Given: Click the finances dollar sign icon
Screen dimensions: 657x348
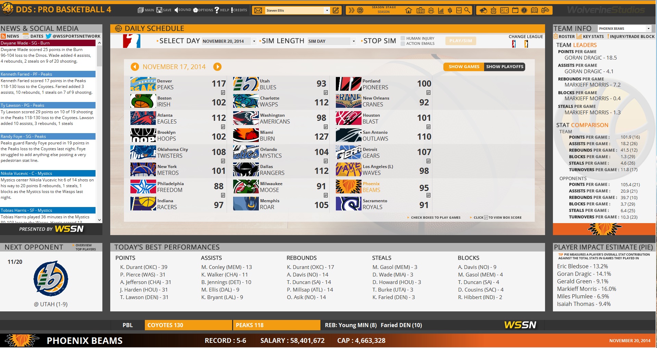Looking at the screenshot, I should [450, 11].
